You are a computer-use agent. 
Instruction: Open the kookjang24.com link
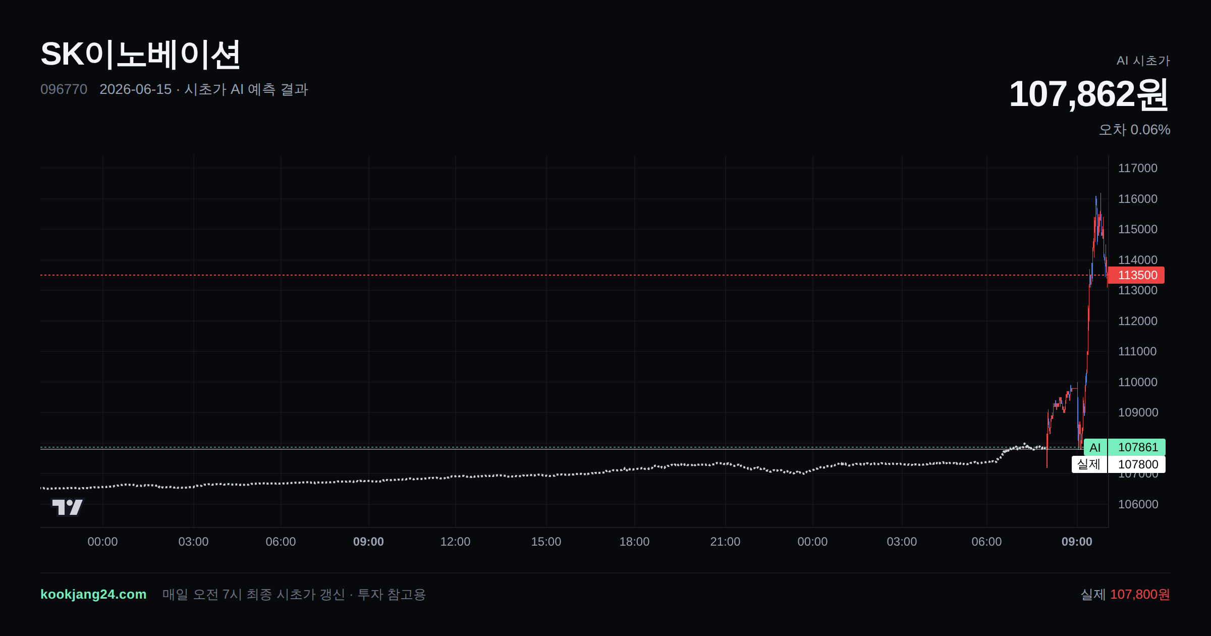coord(93,594)
